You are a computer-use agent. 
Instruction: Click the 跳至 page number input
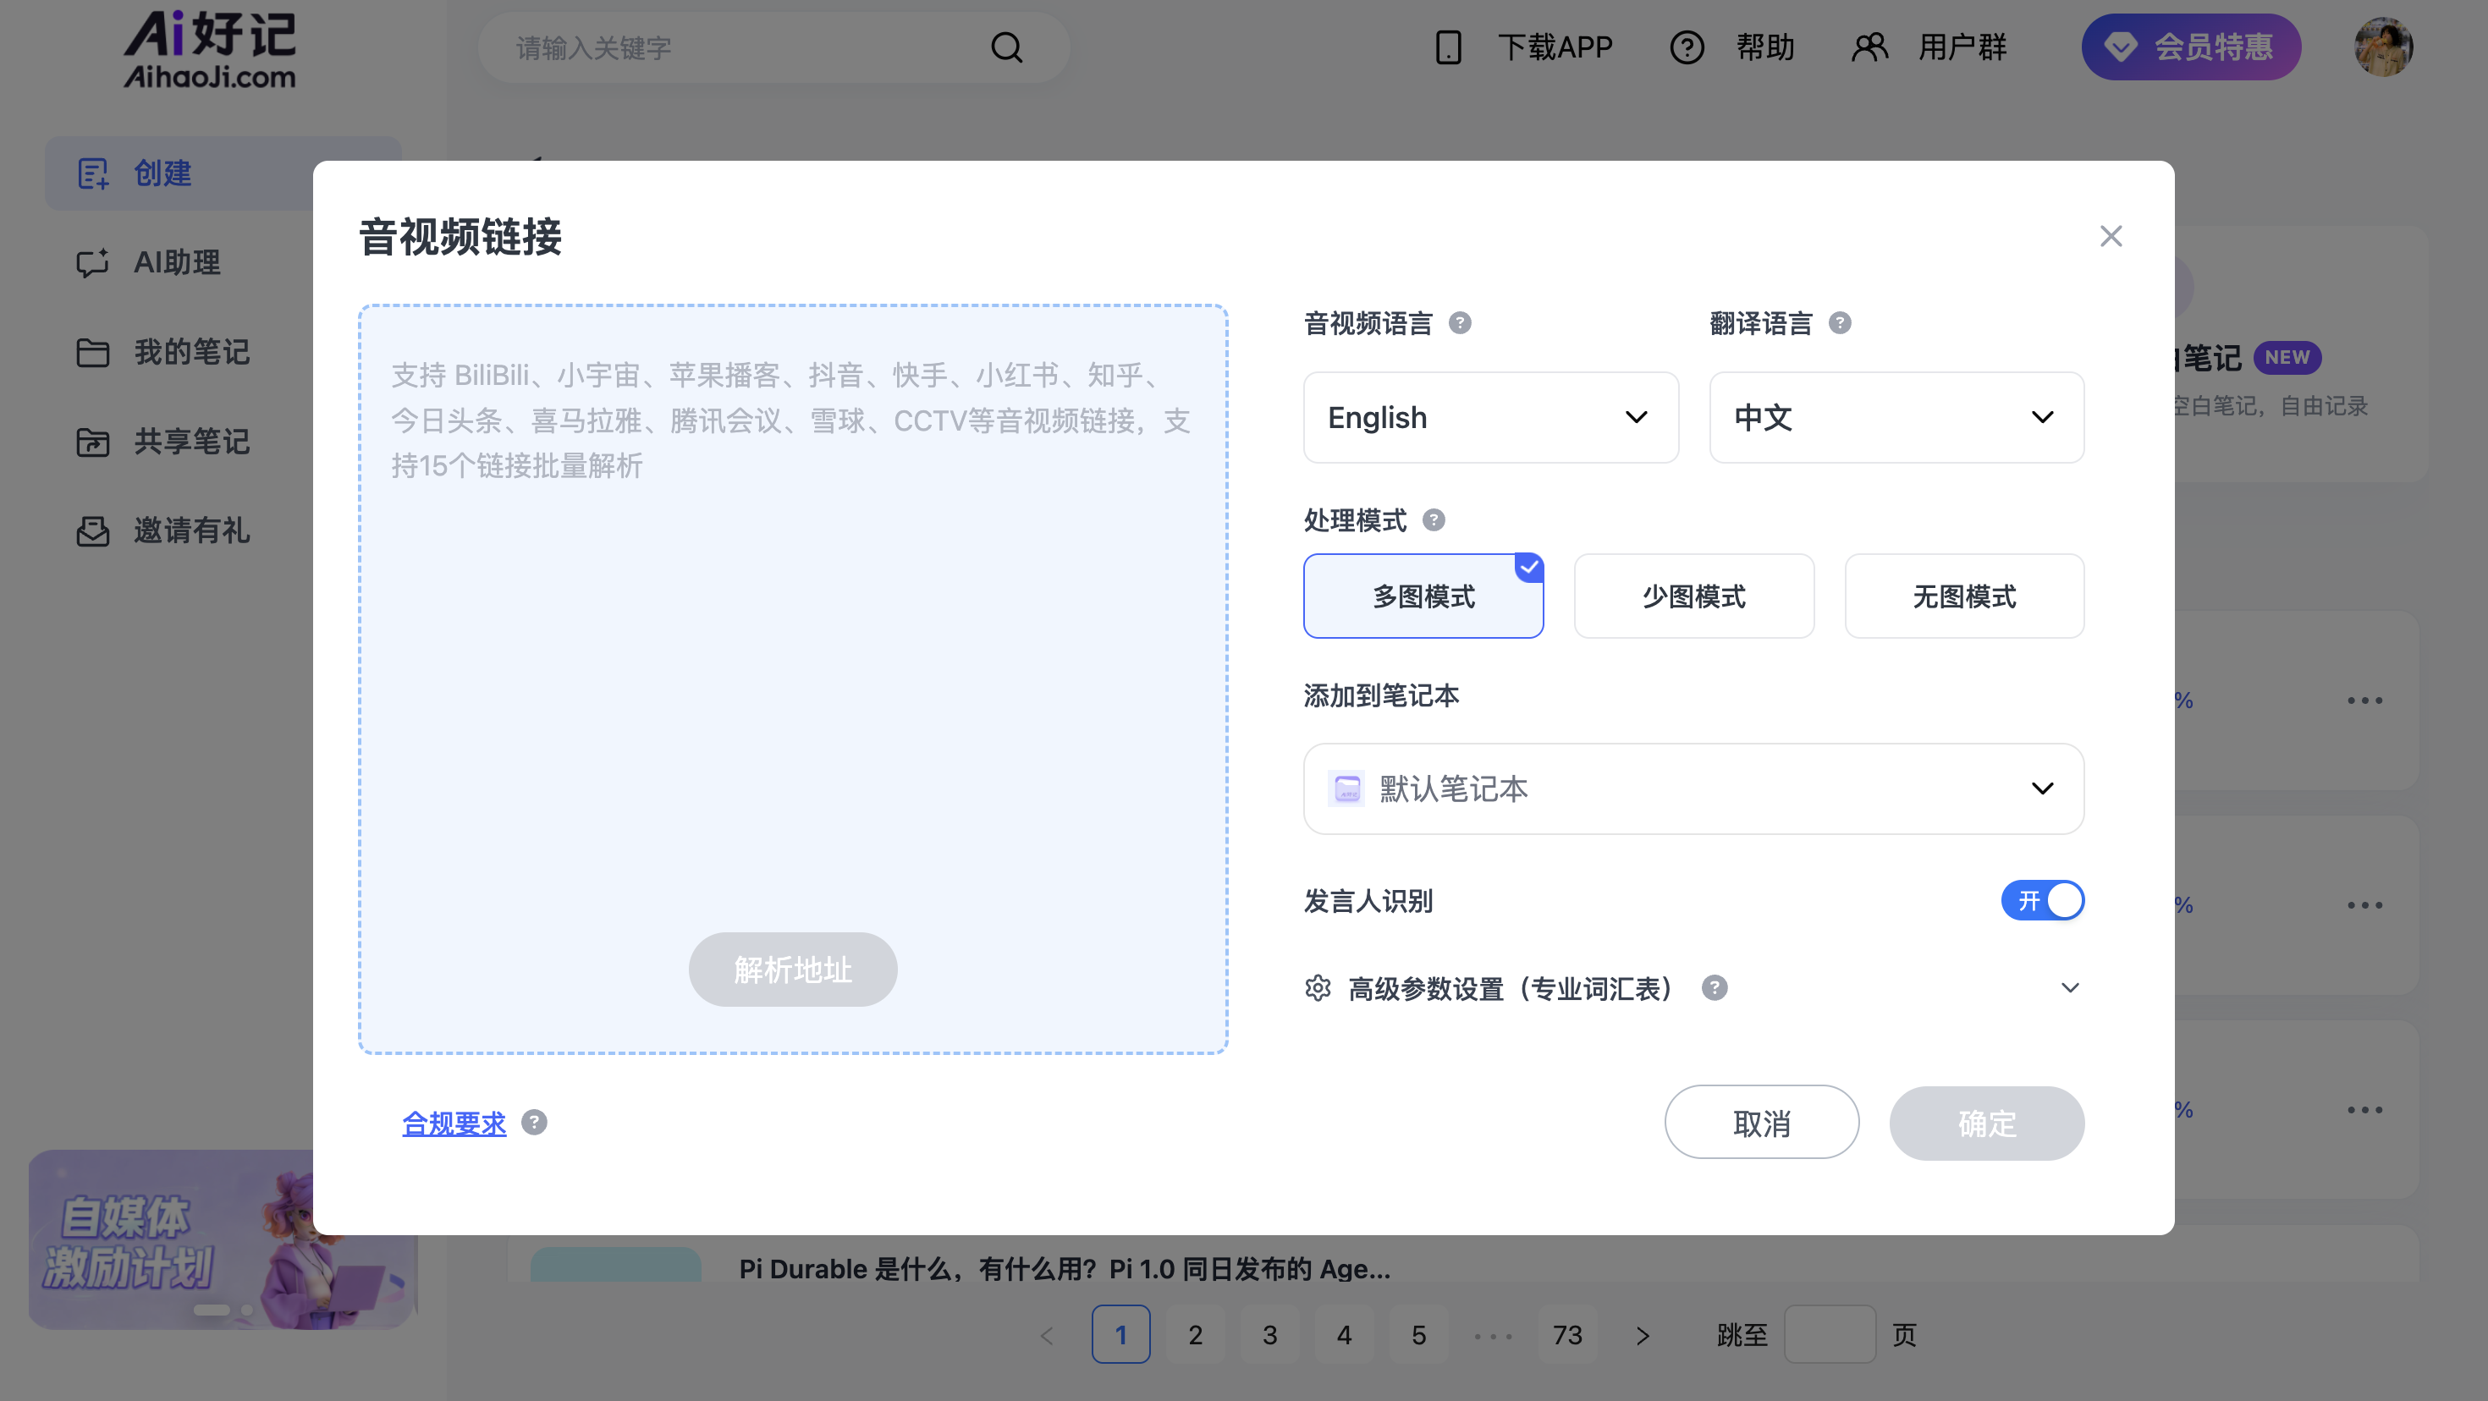[x=1830, y=1334]
